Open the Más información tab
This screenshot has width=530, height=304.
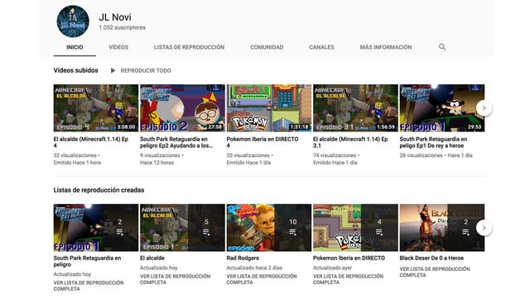point(386,47)
